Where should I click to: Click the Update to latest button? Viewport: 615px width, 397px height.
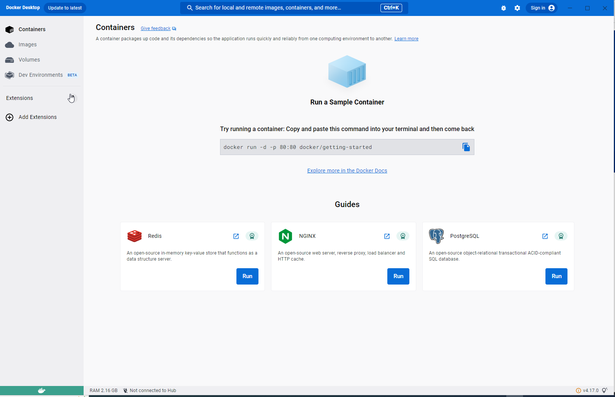coord(65,8)
